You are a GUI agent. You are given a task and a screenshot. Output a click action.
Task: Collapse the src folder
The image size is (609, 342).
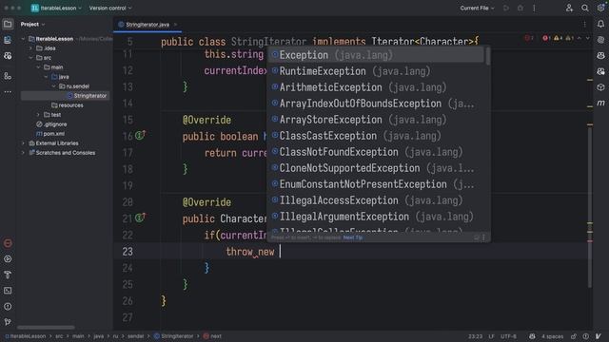(30, 58)
